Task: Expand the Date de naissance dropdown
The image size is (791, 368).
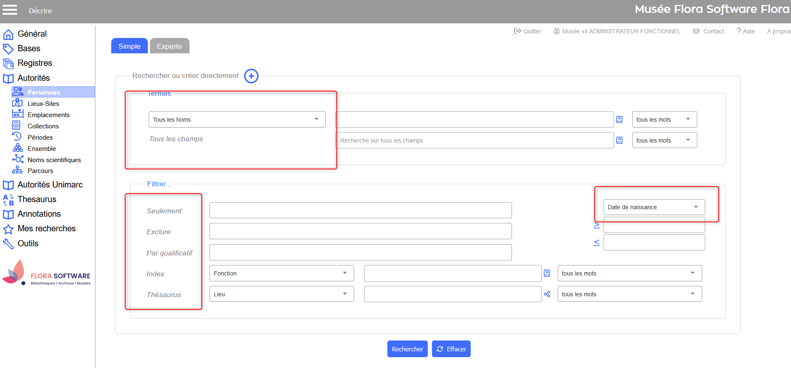Action: pyautogui.click(x=654, y=207)
